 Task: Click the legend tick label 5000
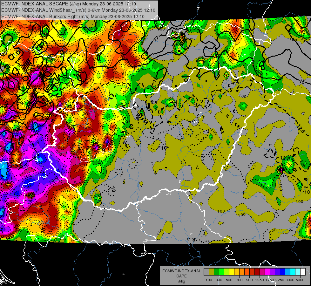coord(300,280)
